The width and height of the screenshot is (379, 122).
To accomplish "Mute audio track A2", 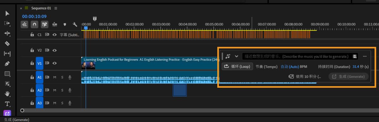I will 55,90.
